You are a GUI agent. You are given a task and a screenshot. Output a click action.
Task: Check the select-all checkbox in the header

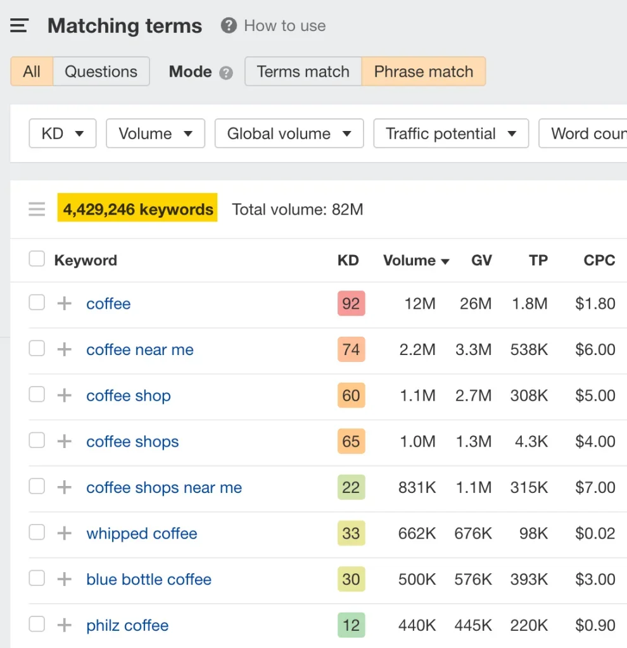(x=36, y=258)
